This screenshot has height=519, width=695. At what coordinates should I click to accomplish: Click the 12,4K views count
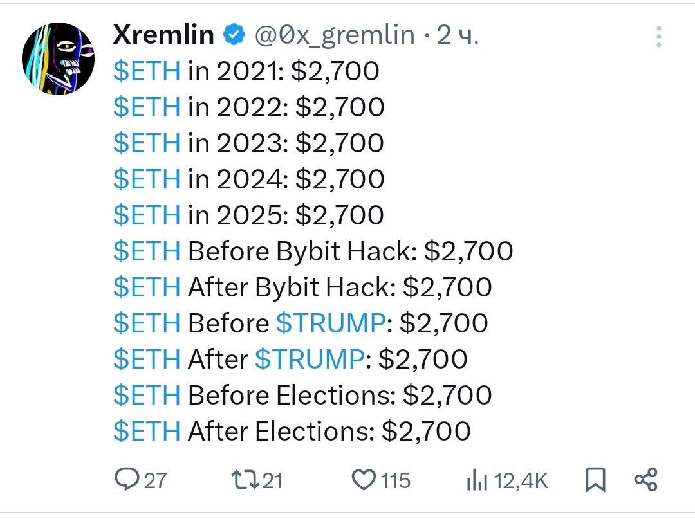coord(521,481)
